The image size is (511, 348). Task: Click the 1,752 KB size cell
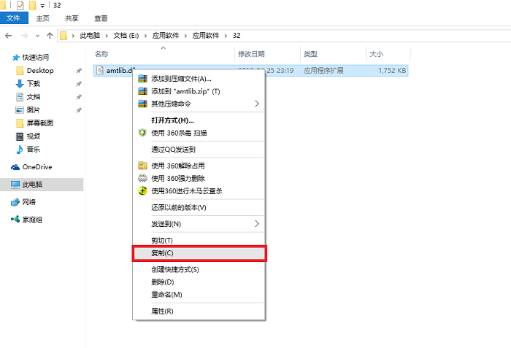[x=392, y=70]
